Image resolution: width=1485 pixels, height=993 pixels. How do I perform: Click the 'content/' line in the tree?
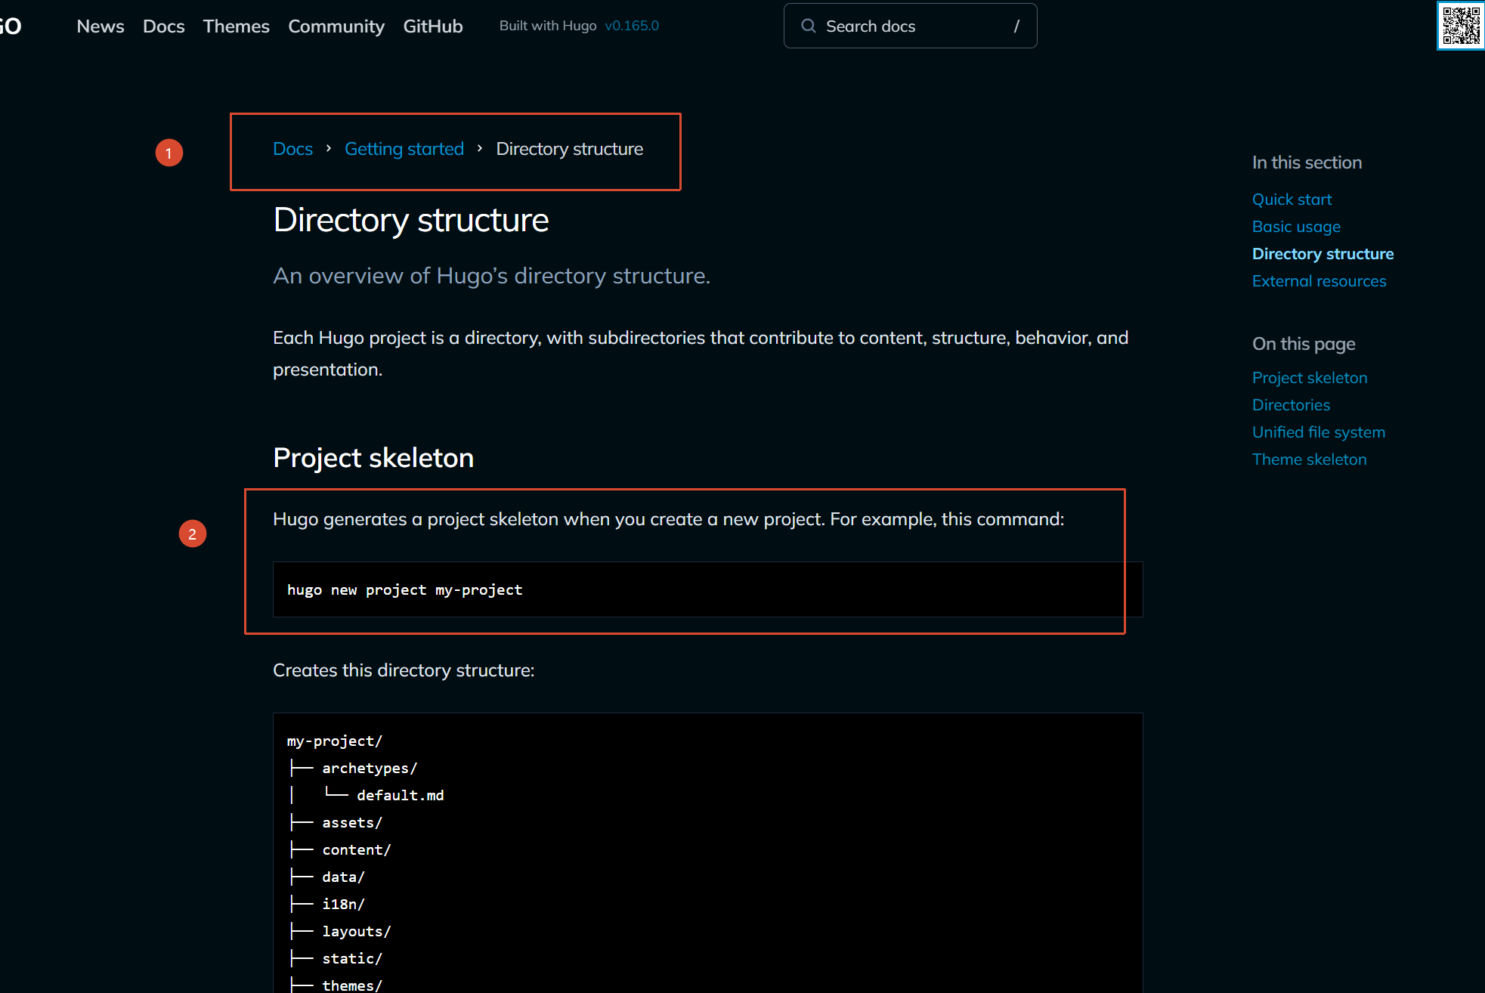click(357, 850)
